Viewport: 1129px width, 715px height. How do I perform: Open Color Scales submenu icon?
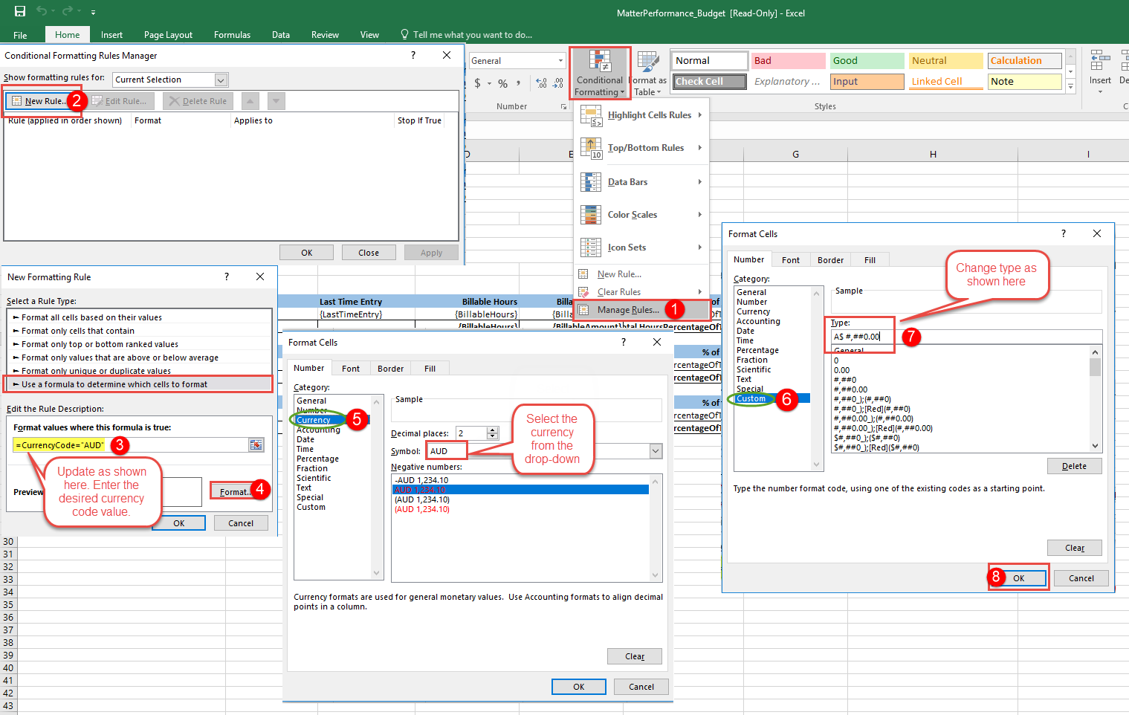tap(591, 215)
